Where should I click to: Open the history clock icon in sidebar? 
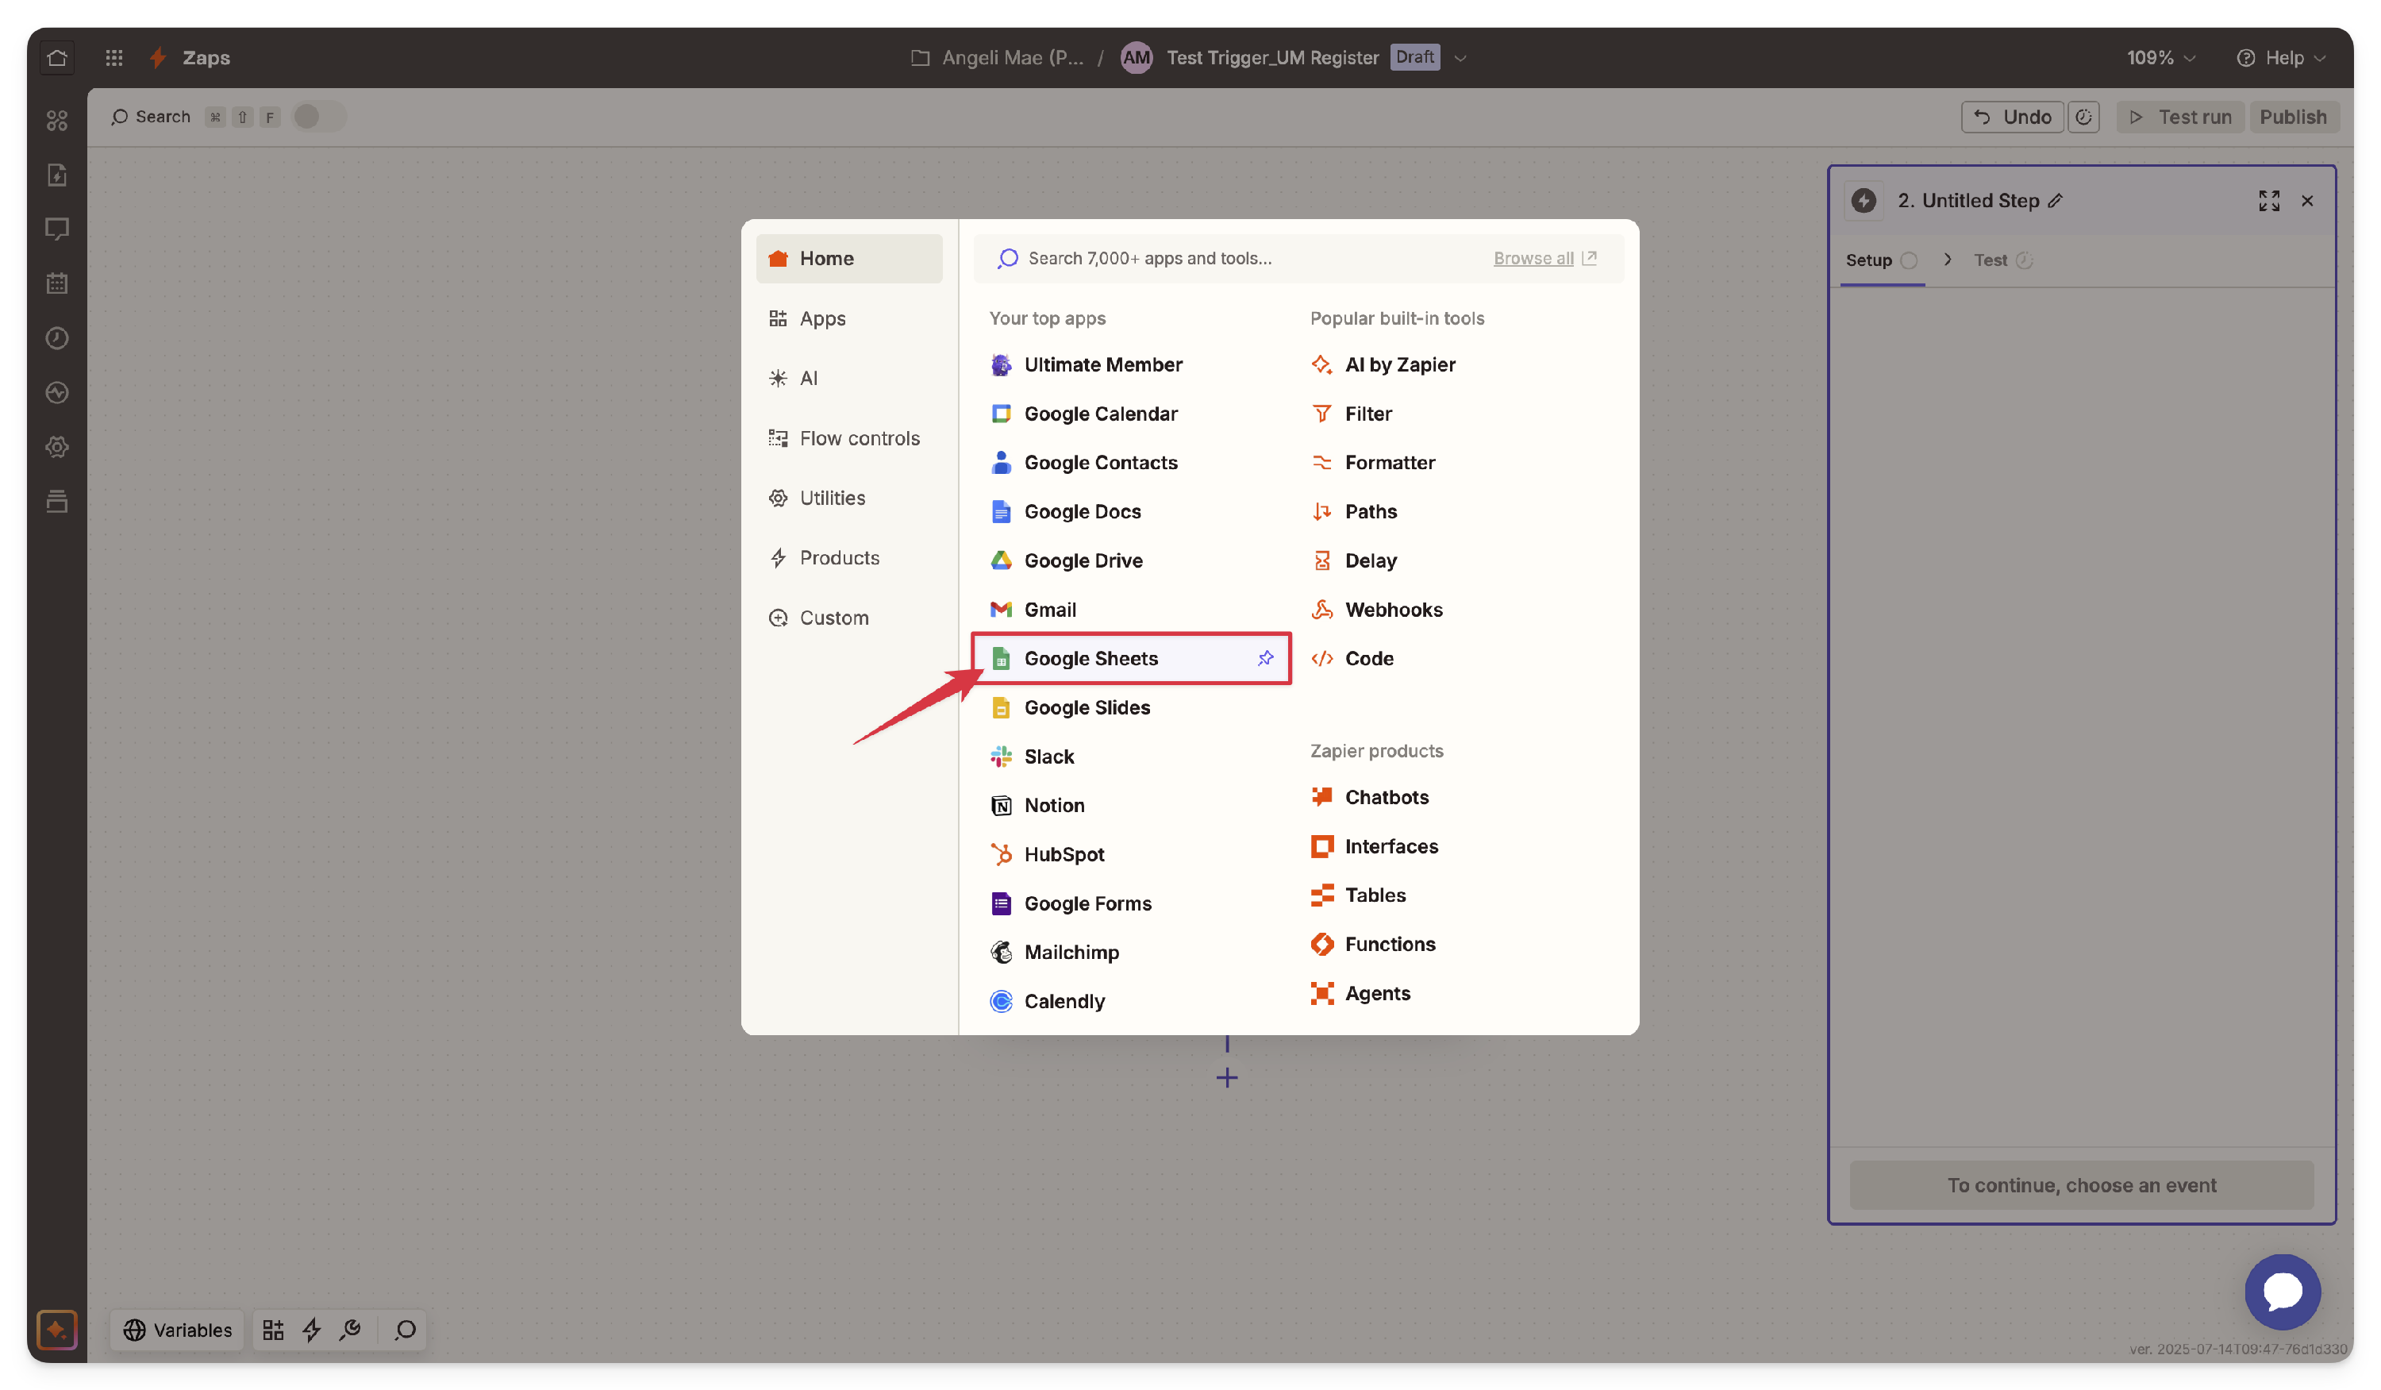[56, 337]
